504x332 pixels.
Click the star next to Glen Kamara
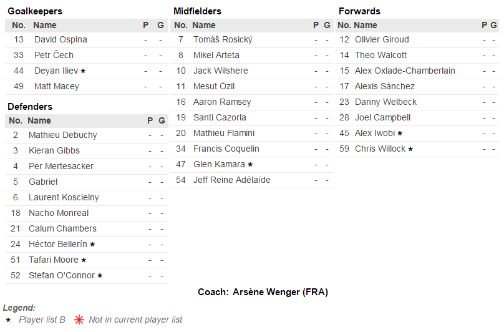pyautogui.click(x=250, y=165)
